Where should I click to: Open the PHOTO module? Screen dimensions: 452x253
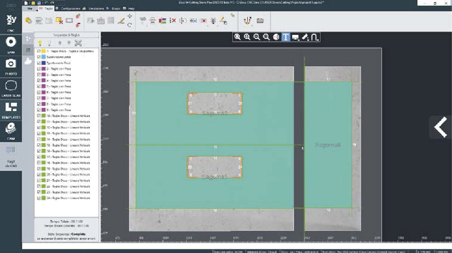tap(11, 66)
